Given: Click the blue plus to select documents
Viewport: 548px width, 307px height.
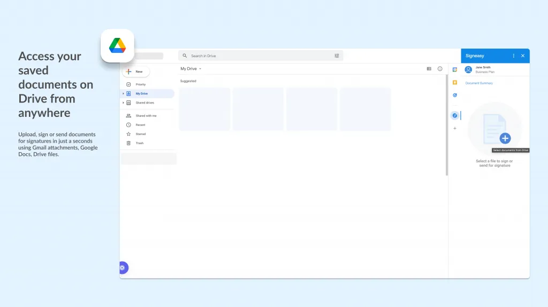Looking at the screenshot, I should click(505, 138).
